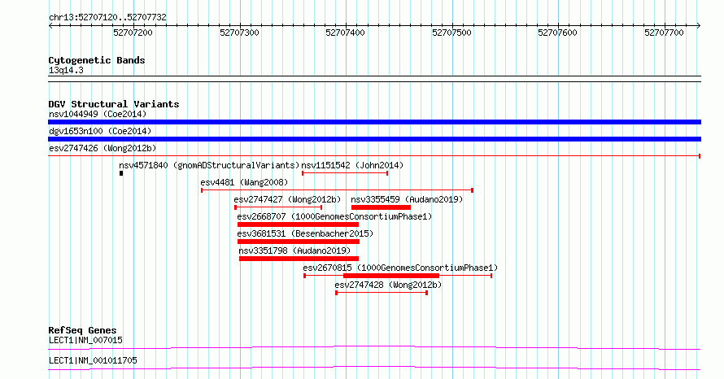Click the esv4481 (Wang2008) label
Image resolution: width=724 pixels, height=379 pixels.
click(244, 182)
